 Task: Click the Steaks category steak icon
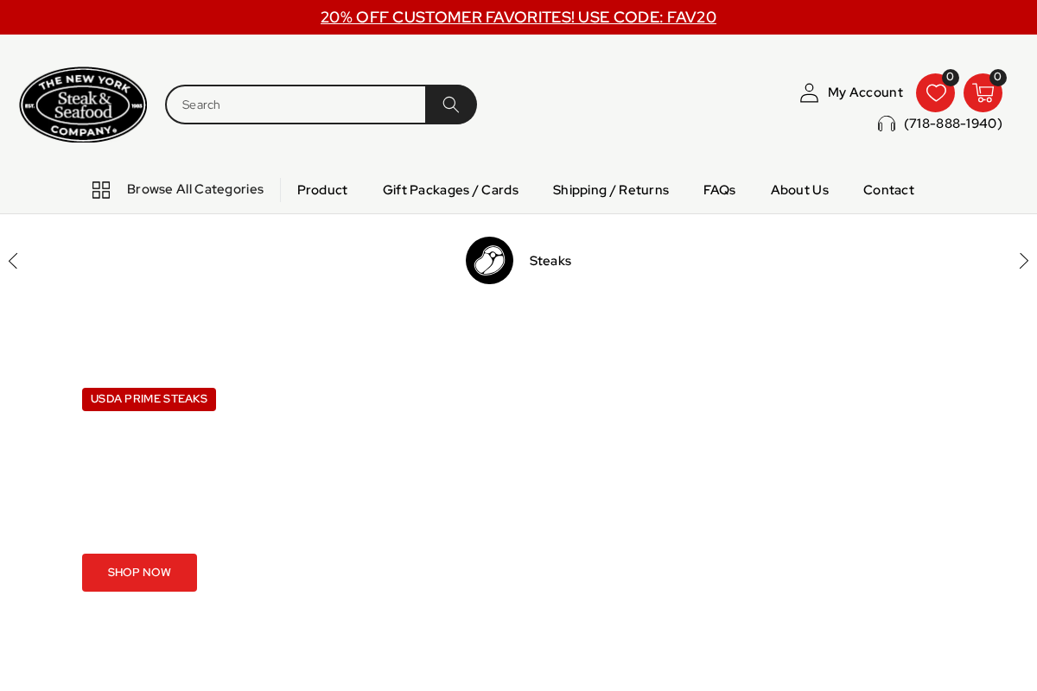click(489, 260)
